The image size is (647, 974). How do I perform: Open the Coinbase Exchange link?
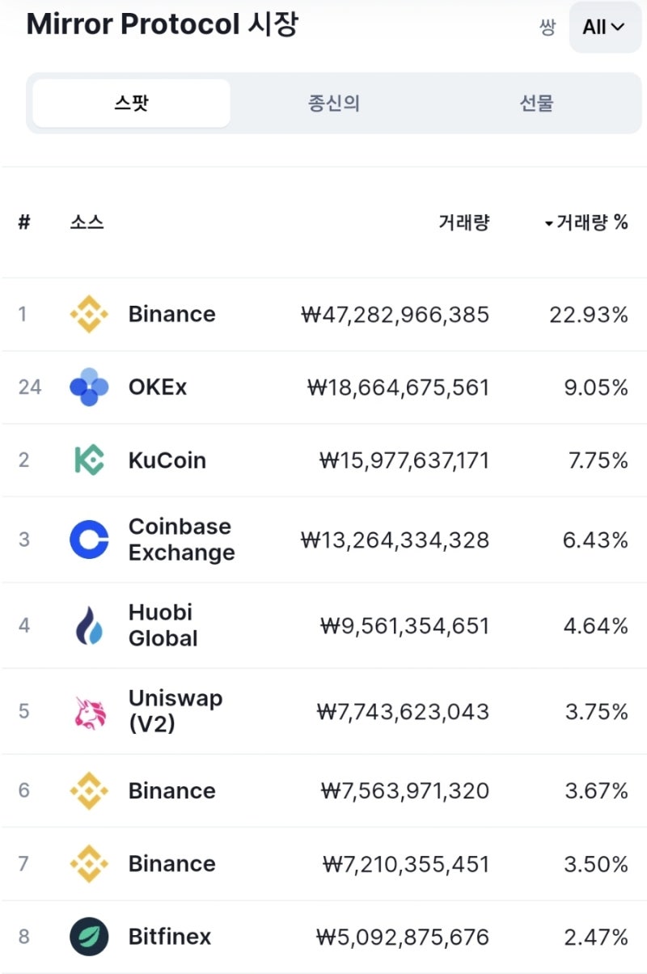tap(181, 540)
